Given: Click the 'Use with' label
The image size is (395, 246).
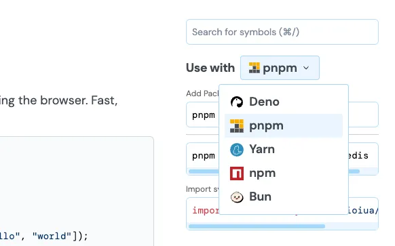Looking at the screenshot, I should 210,68.
